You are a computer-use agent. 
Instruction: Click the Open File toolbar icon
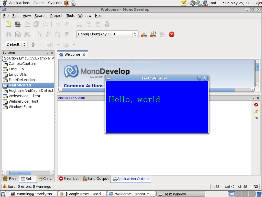click(x=18, y=24)
